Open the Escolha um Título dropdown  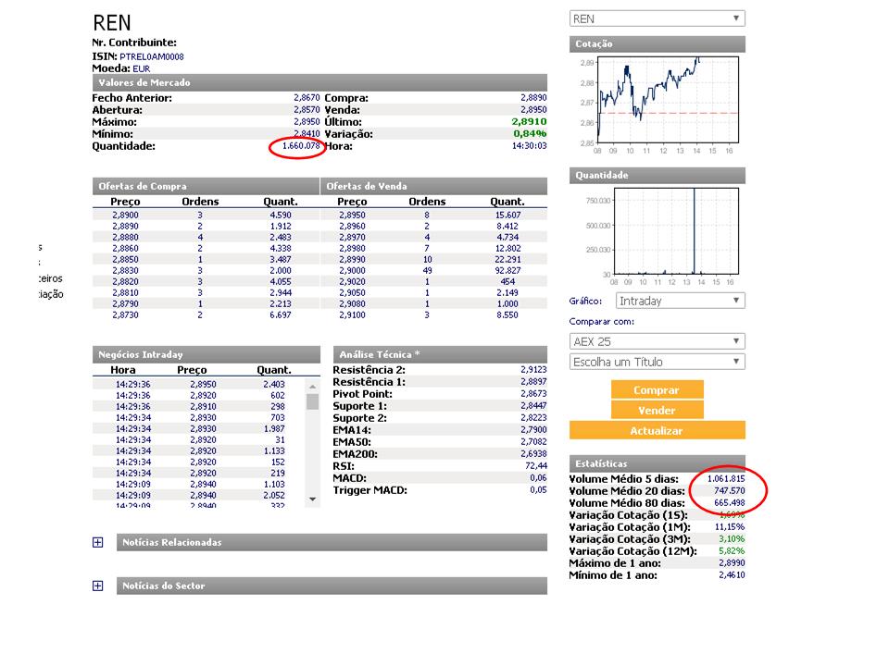pos(657,362)
